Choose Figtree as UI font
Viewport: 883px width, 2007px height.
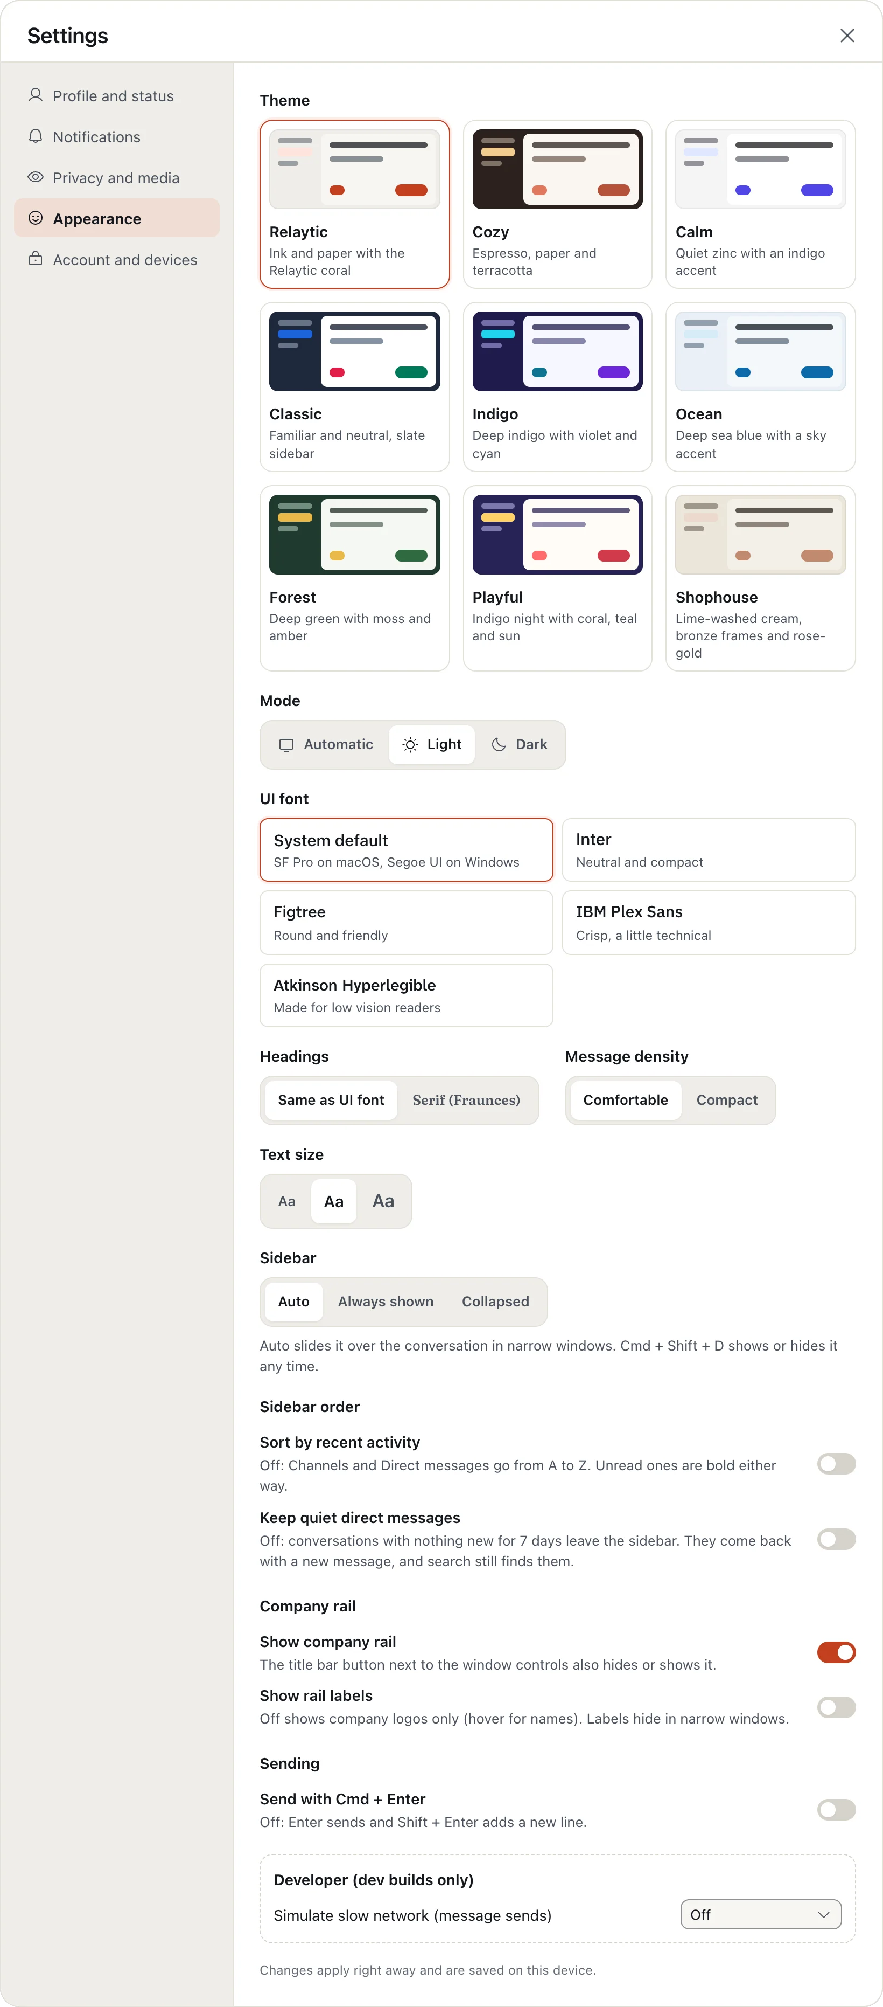(407, 923)
